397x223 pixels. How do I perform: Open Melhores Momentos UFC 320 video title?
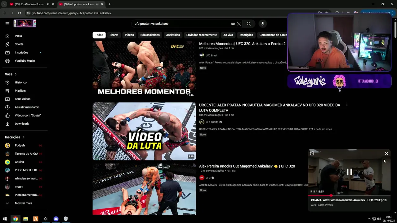(242, 44)
